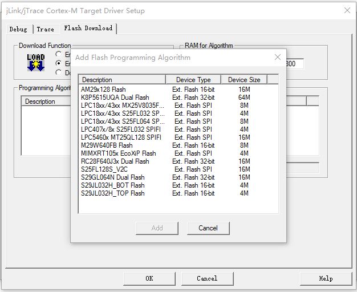Open the Flash Download tab
This screenshot has height=292, width=357.
[x=88, y=29]
